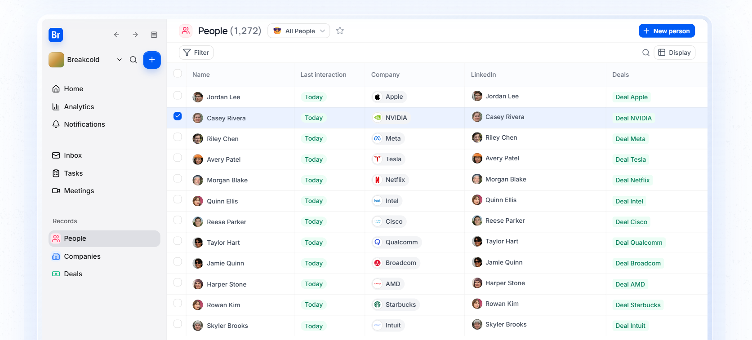Go back with the left arrow icon
Viewport: 752px width, 340px height.
[x=116, y=35]
